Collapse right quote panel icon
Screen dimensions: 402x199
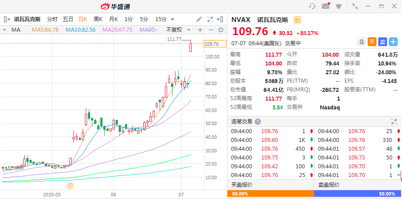(220, 19)
